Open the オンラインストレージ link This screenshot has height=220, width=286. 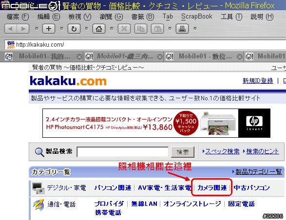[x=192, y=204]
